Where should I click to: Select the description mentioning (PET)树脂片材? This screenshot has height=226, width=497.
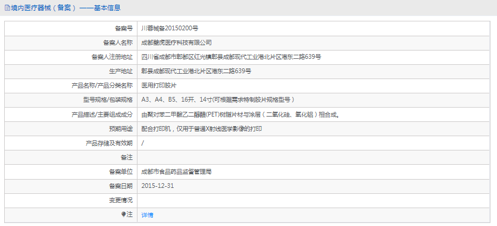pos(241,114)
